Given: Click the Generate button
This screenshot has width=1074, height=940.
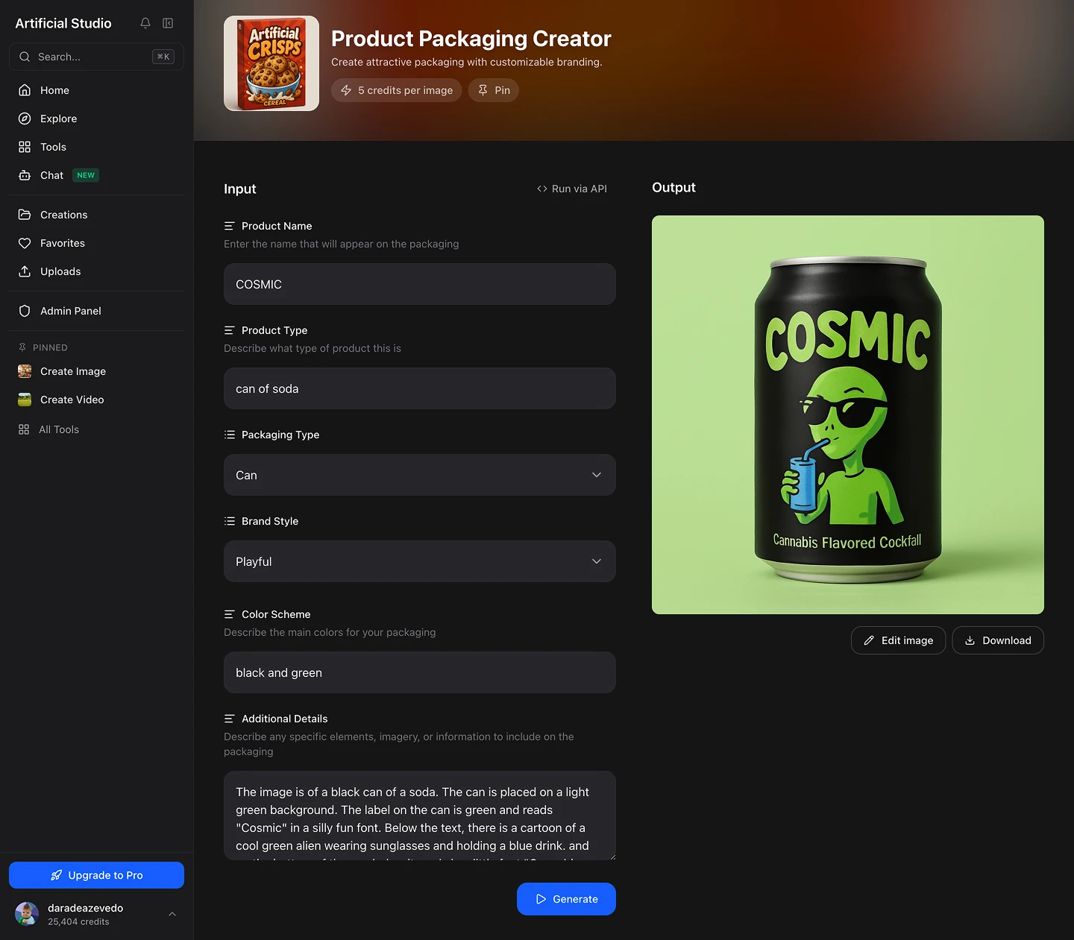Looking at the screenshot, I should (566, 899).
